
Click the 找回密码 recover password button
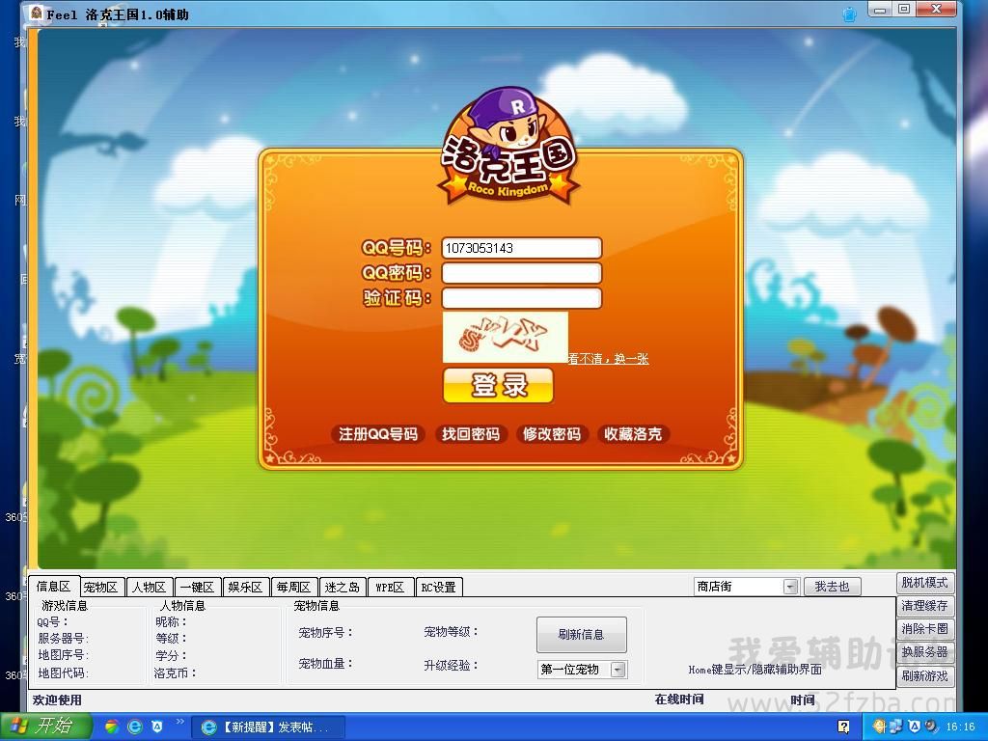[471, 434]
